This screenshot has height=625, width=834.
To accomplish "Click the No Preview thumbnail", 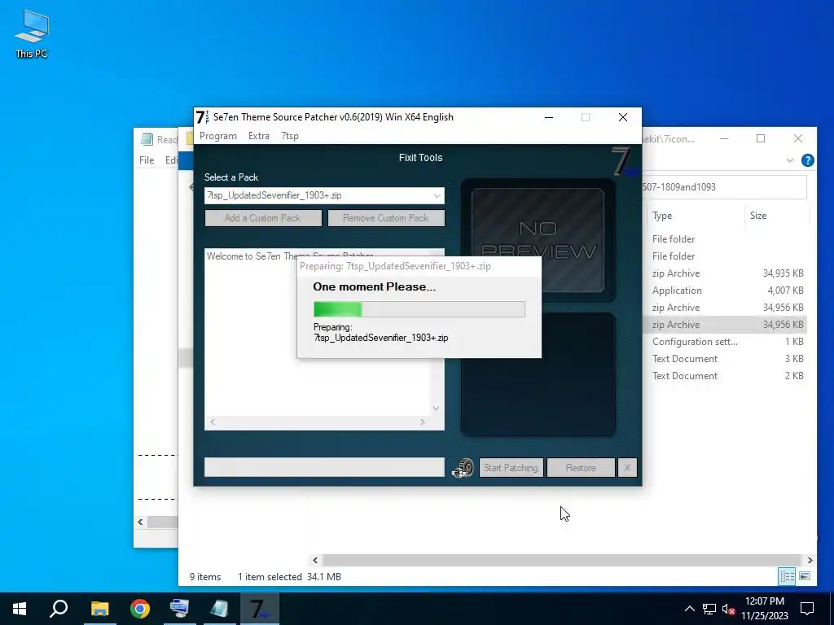I will (x=538, y=240).
